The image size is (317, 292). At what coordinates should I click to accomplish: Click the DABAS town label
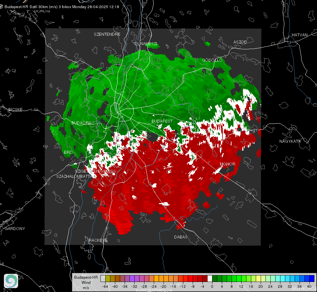[181, 237]
